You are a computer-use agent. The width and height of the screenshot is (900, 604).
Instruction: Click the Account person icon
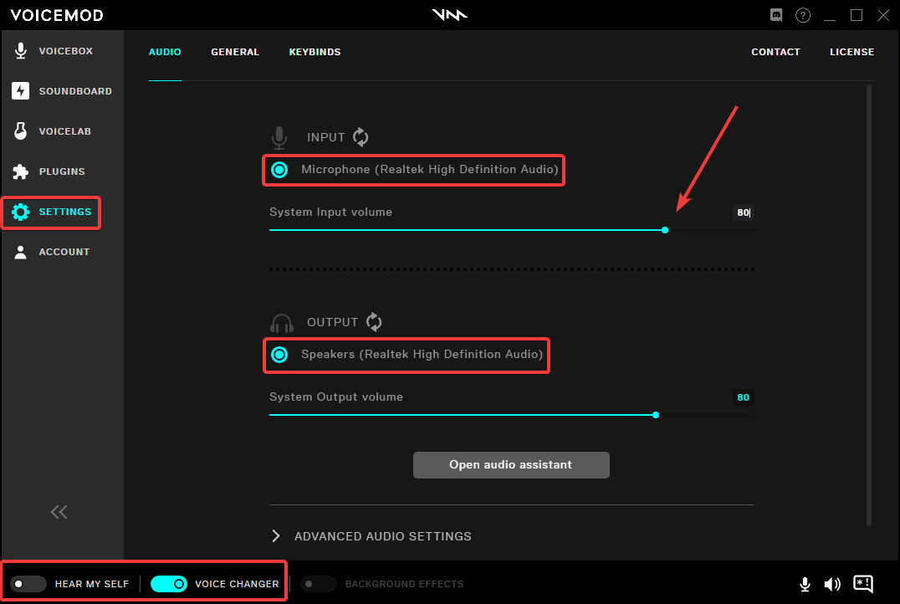(21, 252)
